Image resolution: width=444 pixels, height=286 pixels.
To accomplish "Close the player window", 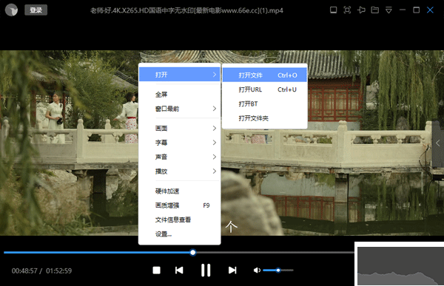I will [430, 10].
